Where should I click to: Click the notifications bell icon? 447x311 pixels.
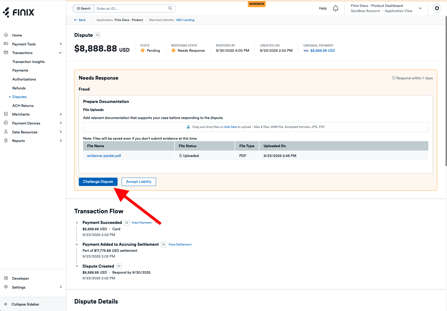[x=335, y=8]
